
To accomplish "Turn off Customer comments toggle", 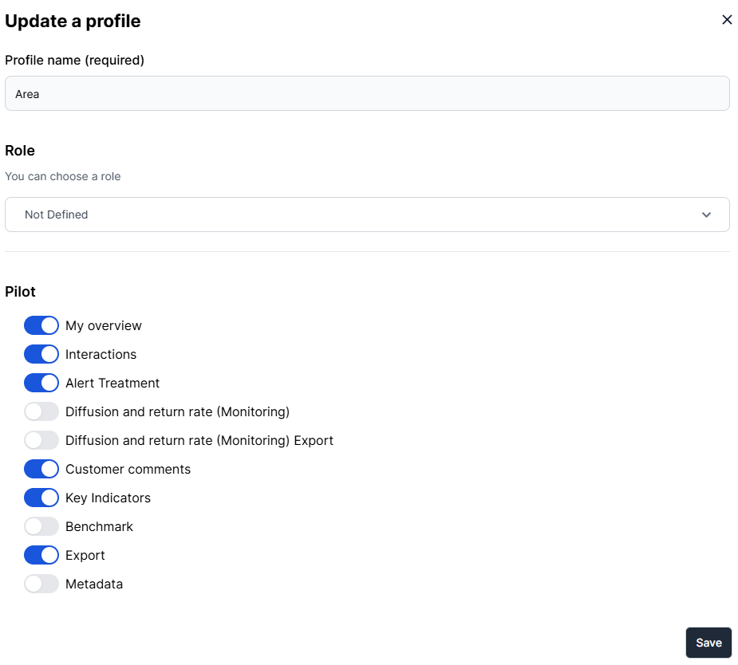I will [41, 469].
